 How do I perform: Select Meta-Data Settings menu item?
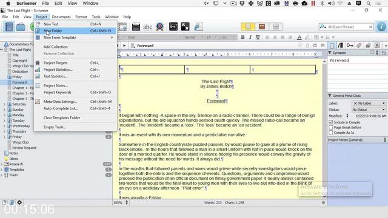75,102
